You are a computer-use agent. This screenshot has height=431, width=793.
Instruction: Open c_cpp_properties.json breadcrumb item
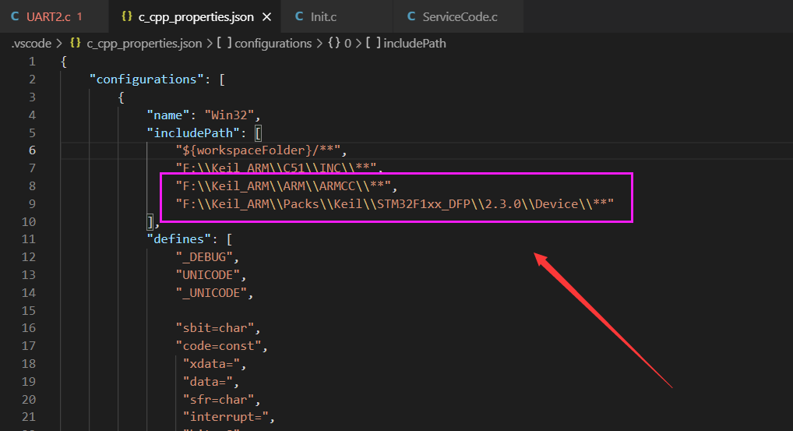click(x=144, y=44)
